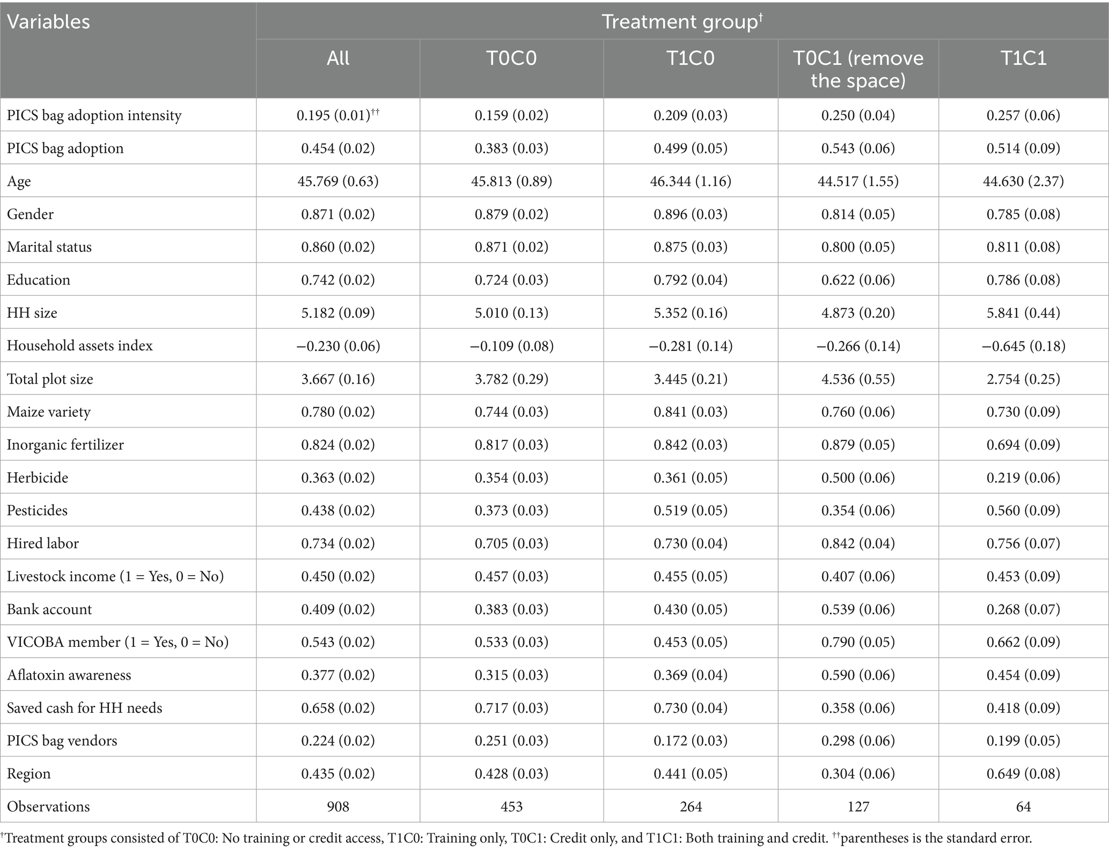Select the Aflatoxin awareness row label
1109x850 pixels.
coord(69,675)
